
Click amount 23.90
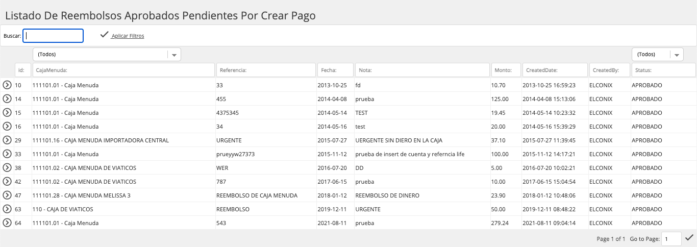point(499,195)
